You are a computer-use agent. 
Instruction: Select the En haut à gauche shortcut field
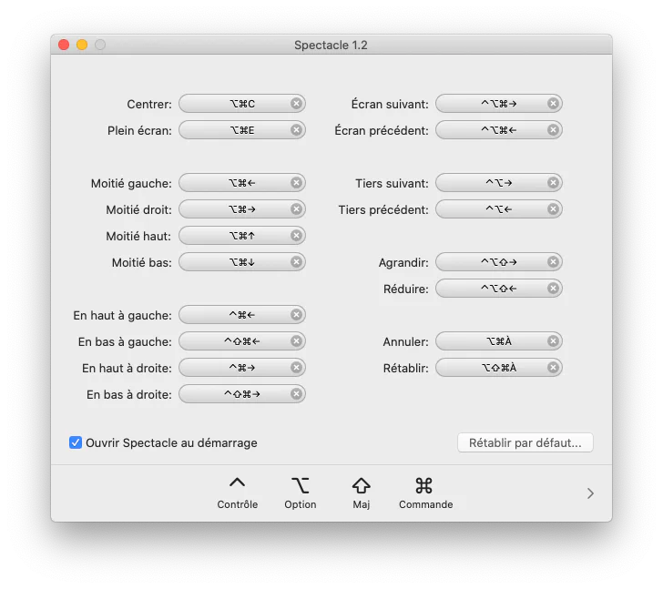235,315
